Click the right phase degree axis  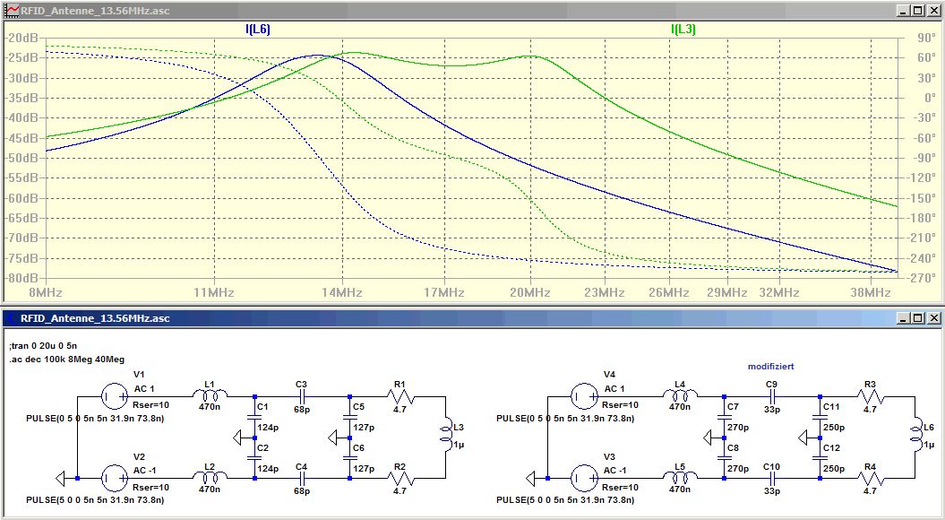pos(921,157)
